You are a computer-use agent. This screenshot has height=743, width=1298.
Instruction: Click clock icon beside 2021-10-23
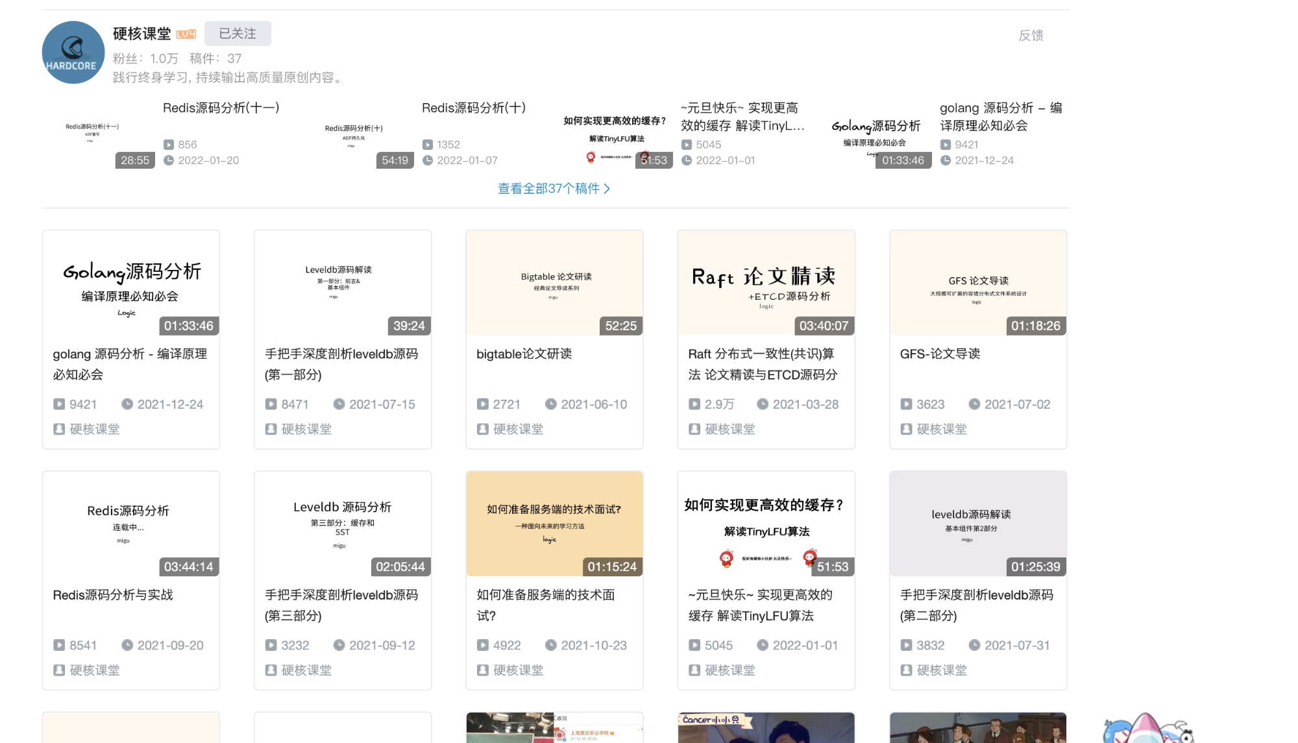point(550,645)
